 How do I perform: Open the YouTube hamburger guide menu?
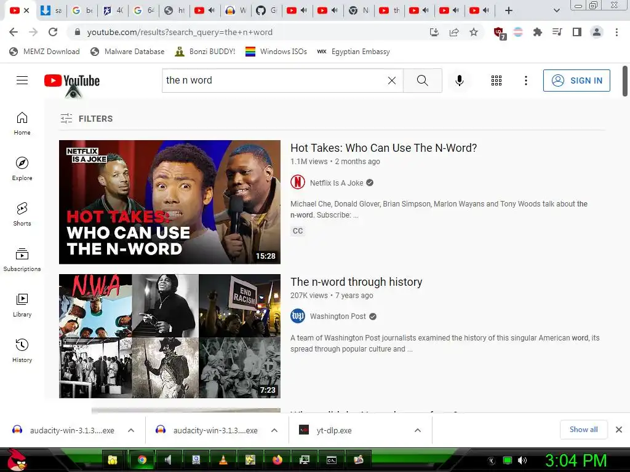coord(22,81)
